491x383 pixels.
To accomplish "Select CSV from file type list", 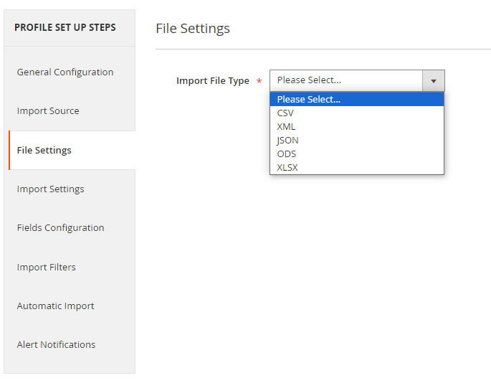I will (x=357, y=113).
